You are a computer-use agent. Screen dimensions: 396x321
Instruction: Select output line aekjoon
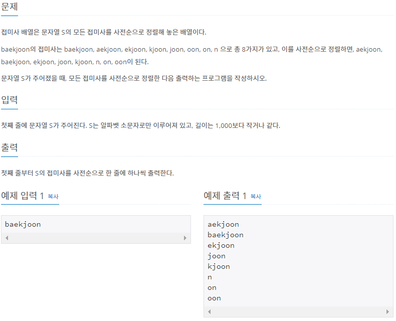tap(223, 224)
